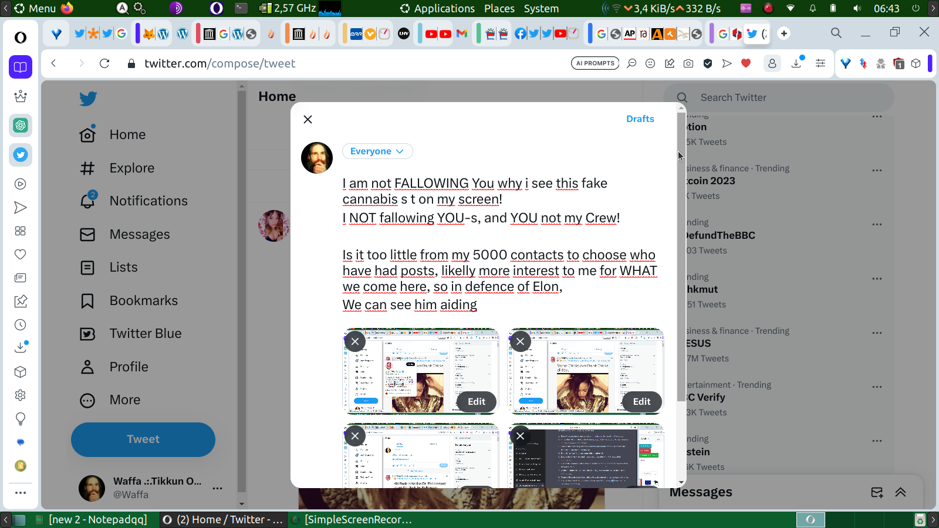939x528 pixels.
Task: Click the Twitter bird logo
Action: (x=88, y=99)
